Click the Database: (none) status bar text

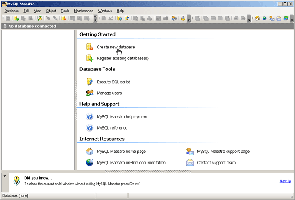pos(15,195)
